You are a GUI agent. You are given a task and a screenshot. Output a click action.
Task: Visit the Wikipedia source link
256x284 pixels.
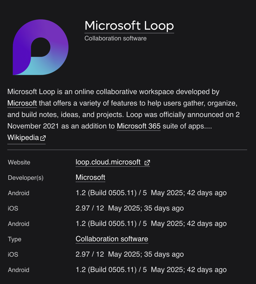pos(23,138)
